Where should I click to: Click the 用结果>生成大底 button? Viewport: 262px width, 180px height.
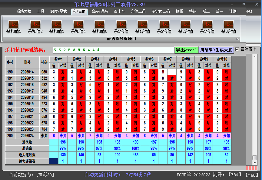tap(216, 50)
